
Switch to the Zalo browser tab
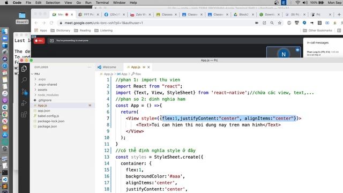click(140, 14)
